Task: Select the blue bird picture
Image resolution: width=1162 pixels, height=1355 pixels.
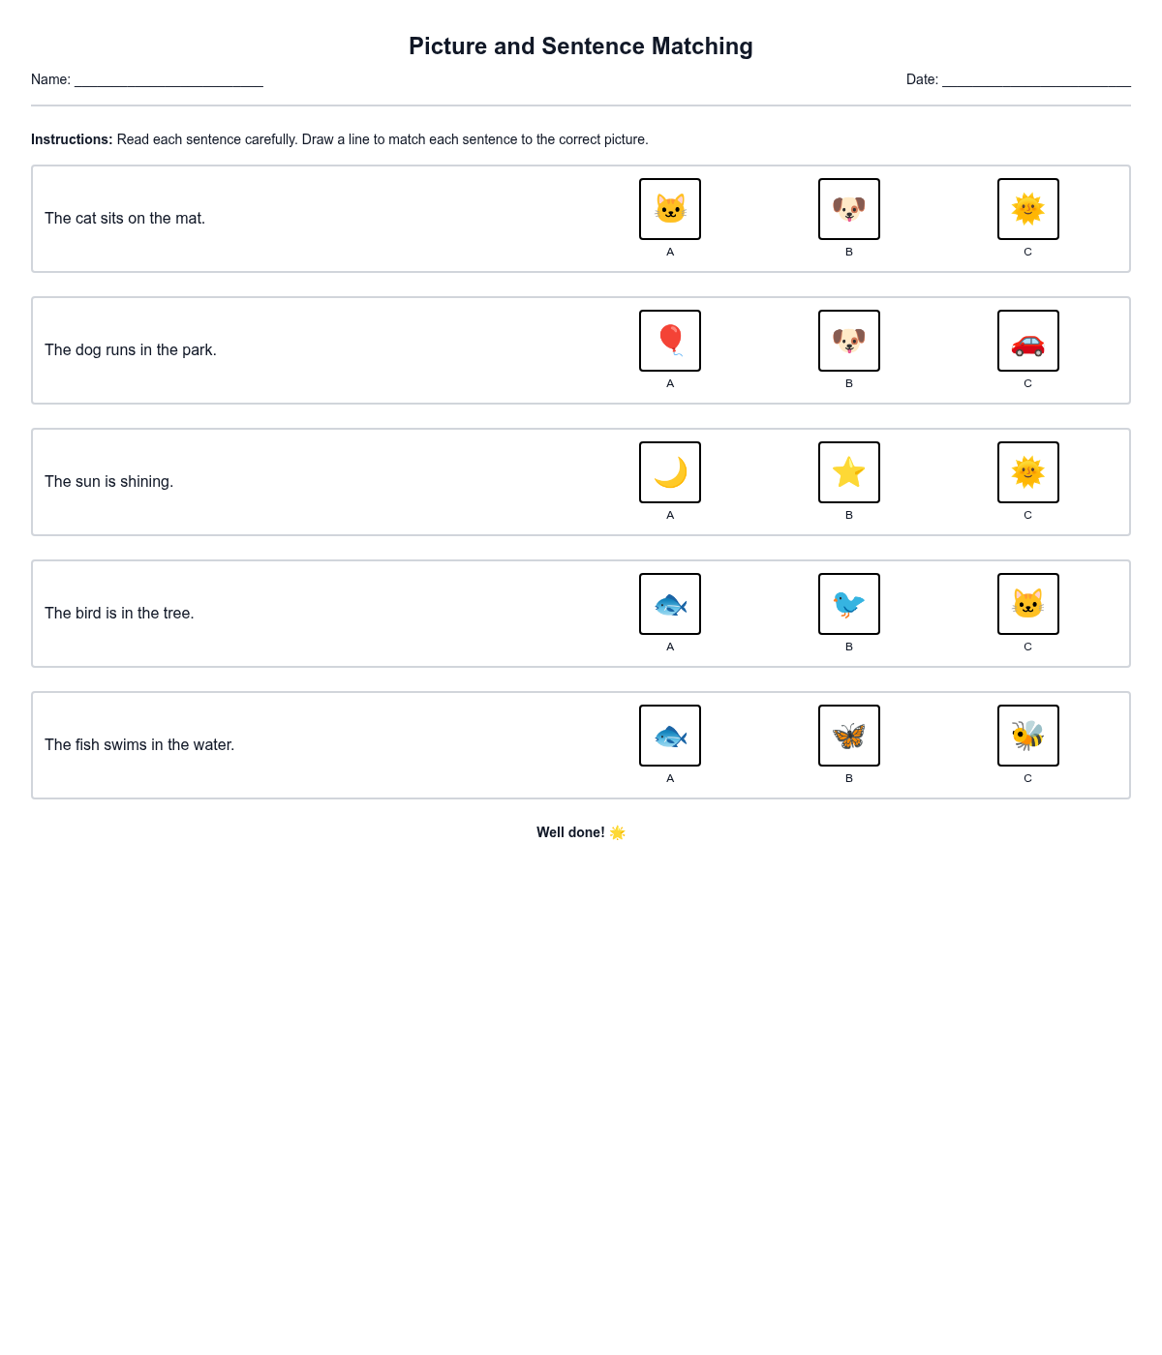Action: pos(849,604)
